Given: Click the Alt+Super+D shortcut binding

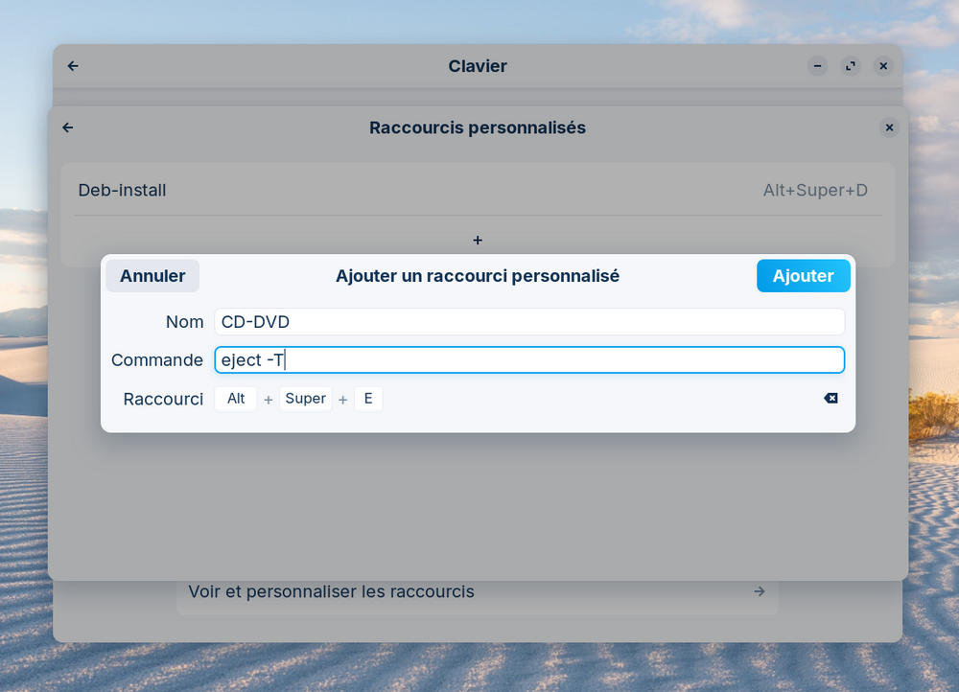Looking at the screenshot, I should pyautogui.click(x=814, y=191).
